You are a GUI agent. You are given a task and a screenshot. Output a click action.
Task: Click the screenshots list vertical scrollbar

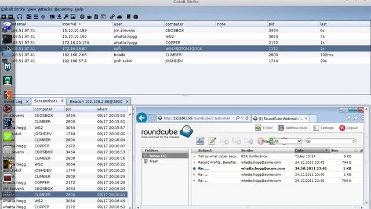pyautogui.click(x=130, y=161)
